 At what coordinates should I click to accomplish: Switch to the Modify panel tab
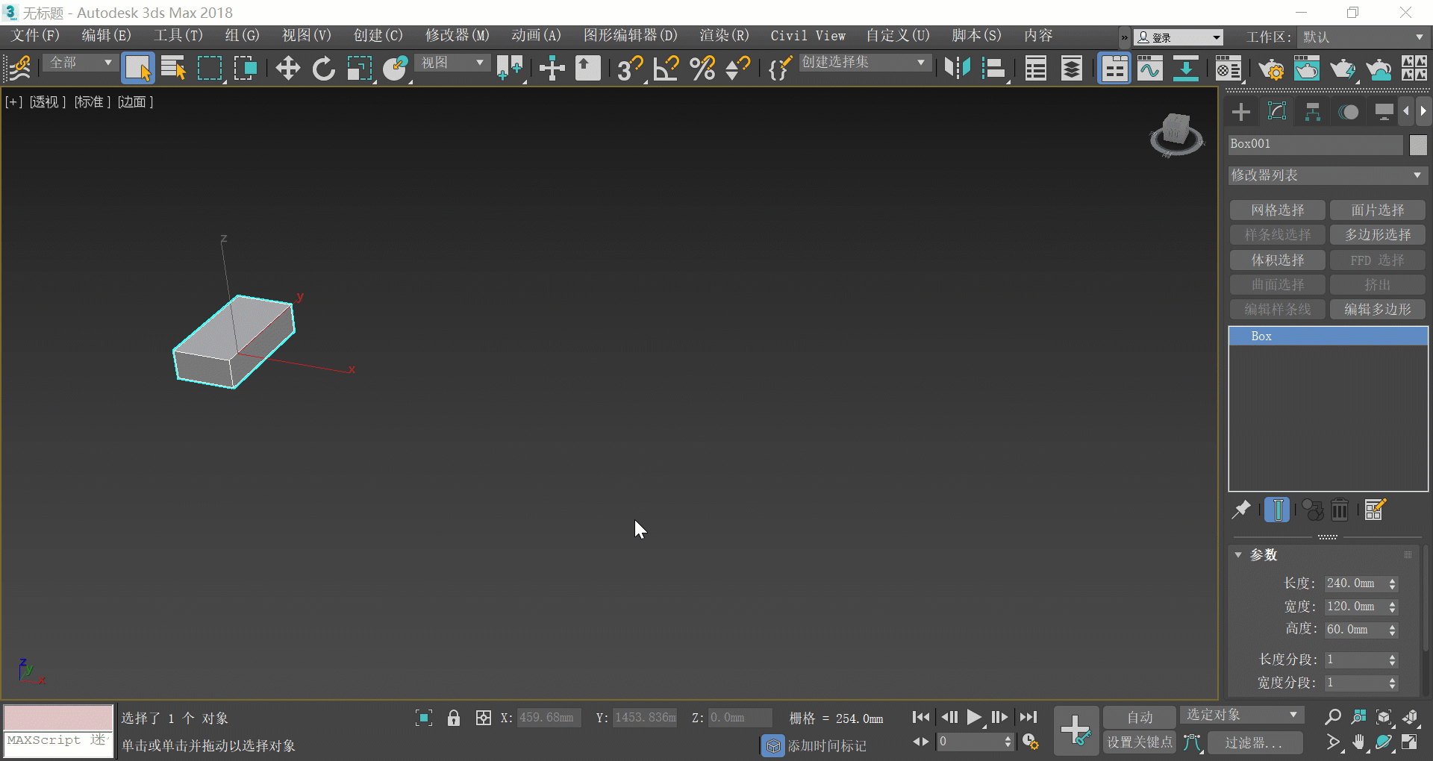coord(1277,112)
